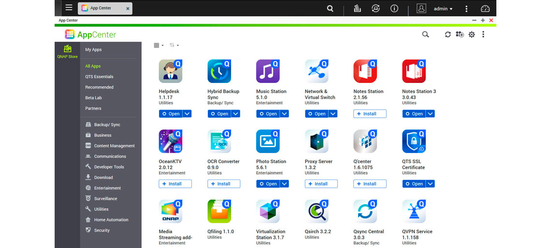Expand QTS SSL Certificate dropdown arrow
Screen dimensions: 551x248
click(431, 184)
